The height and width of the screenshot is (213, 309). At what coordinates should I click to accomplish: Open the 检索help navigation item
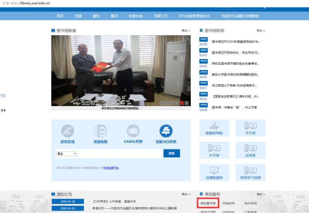tap(136, 16)
